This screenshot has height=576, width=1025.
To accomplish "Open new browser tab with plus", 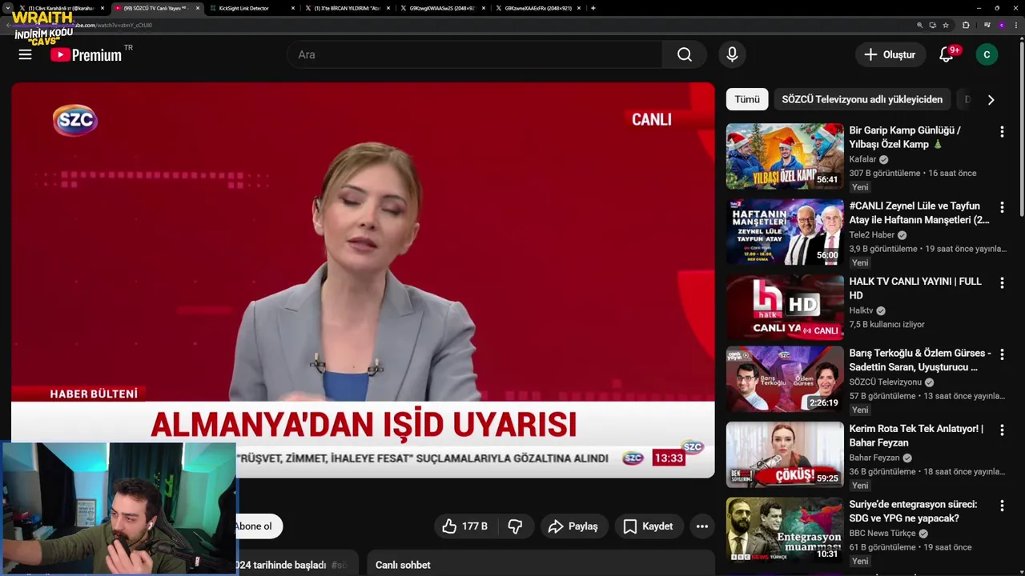I will (593, 8).
